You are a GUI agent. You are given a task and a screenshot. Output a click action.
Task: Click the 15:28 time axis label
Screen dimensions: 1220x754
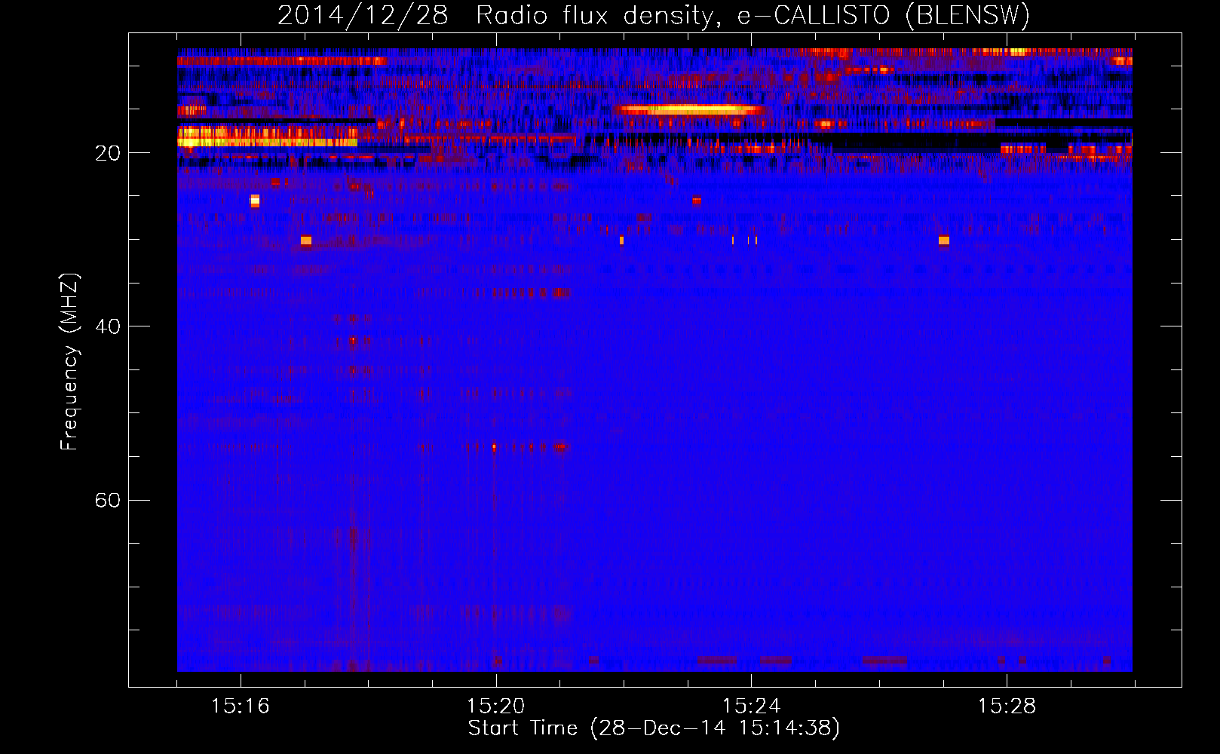(1007, 706)
